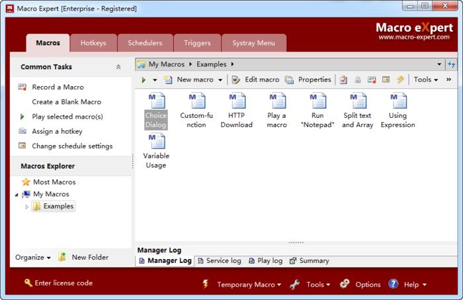Viewport: 463px width, 300px height.
Task: Click Enter license code link
Action: click(x=58, y=283)
